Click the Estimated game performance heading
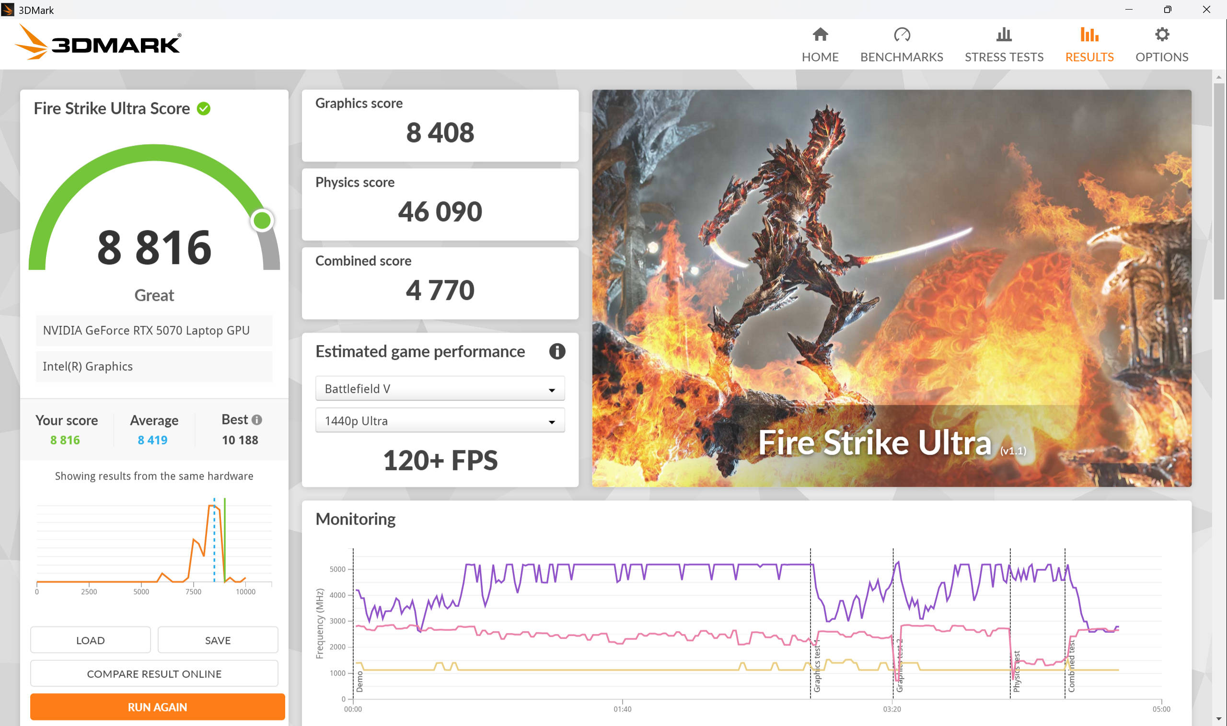This screenshot has height=726, width=1227. coord(420,351)
